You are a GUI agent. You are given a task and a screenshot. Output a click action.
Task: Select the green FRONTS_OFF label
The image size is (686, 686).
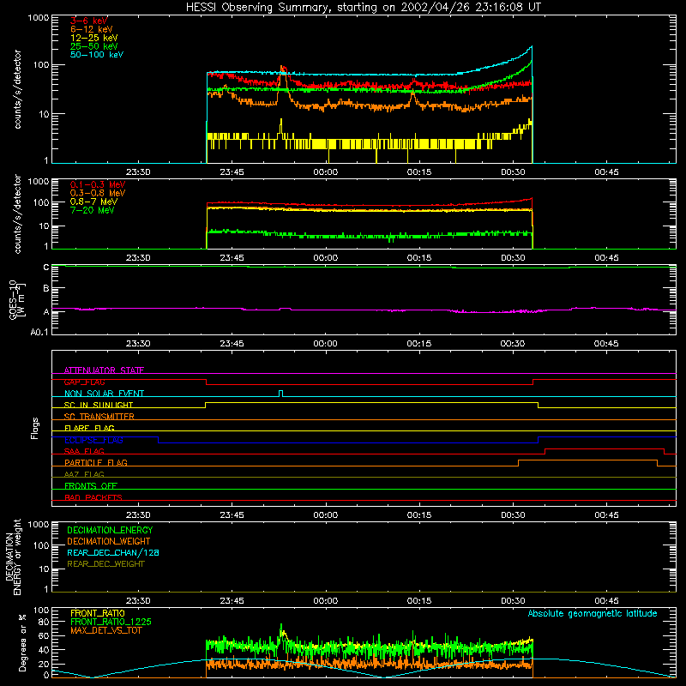(91, 485)
